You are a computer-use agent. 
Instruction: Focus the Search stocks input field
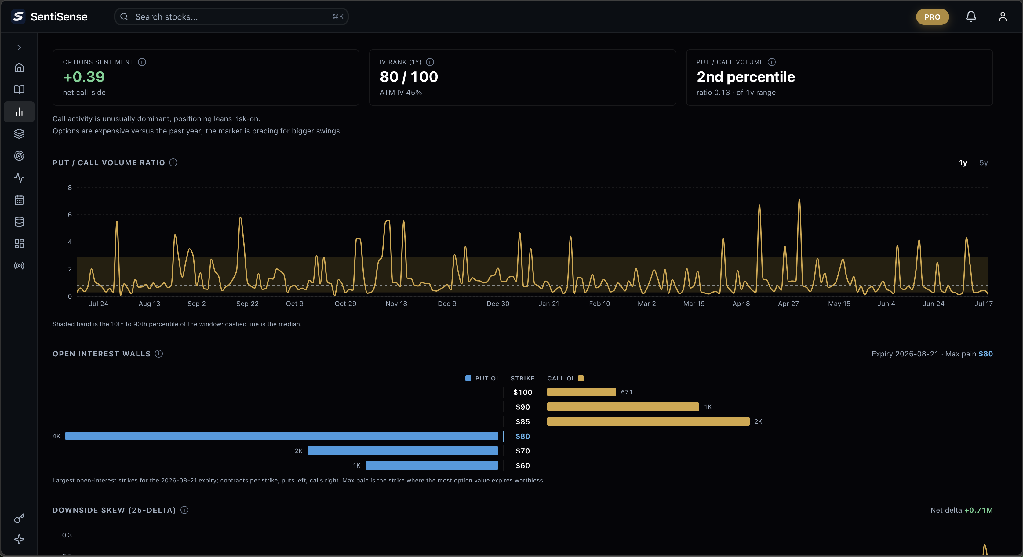(231, 17)
